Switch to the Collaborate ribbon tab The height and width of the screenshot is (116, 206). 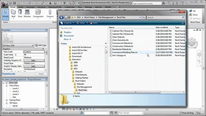70,7
